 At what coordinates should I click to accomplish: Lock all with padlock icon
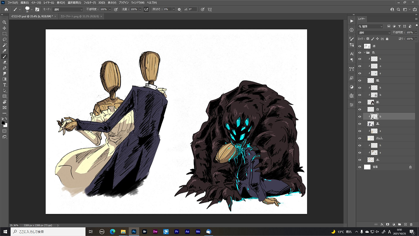coord(387,39)
